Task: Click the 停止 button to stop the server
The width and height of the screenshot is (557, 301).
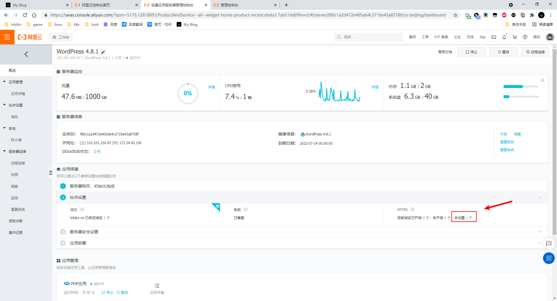Action: pyautogui.click(x=471, y=52)
